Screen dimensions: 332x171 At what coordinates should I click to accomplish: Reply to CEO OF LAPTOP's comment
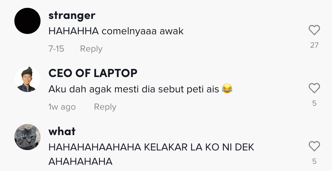tap(105, 107)
